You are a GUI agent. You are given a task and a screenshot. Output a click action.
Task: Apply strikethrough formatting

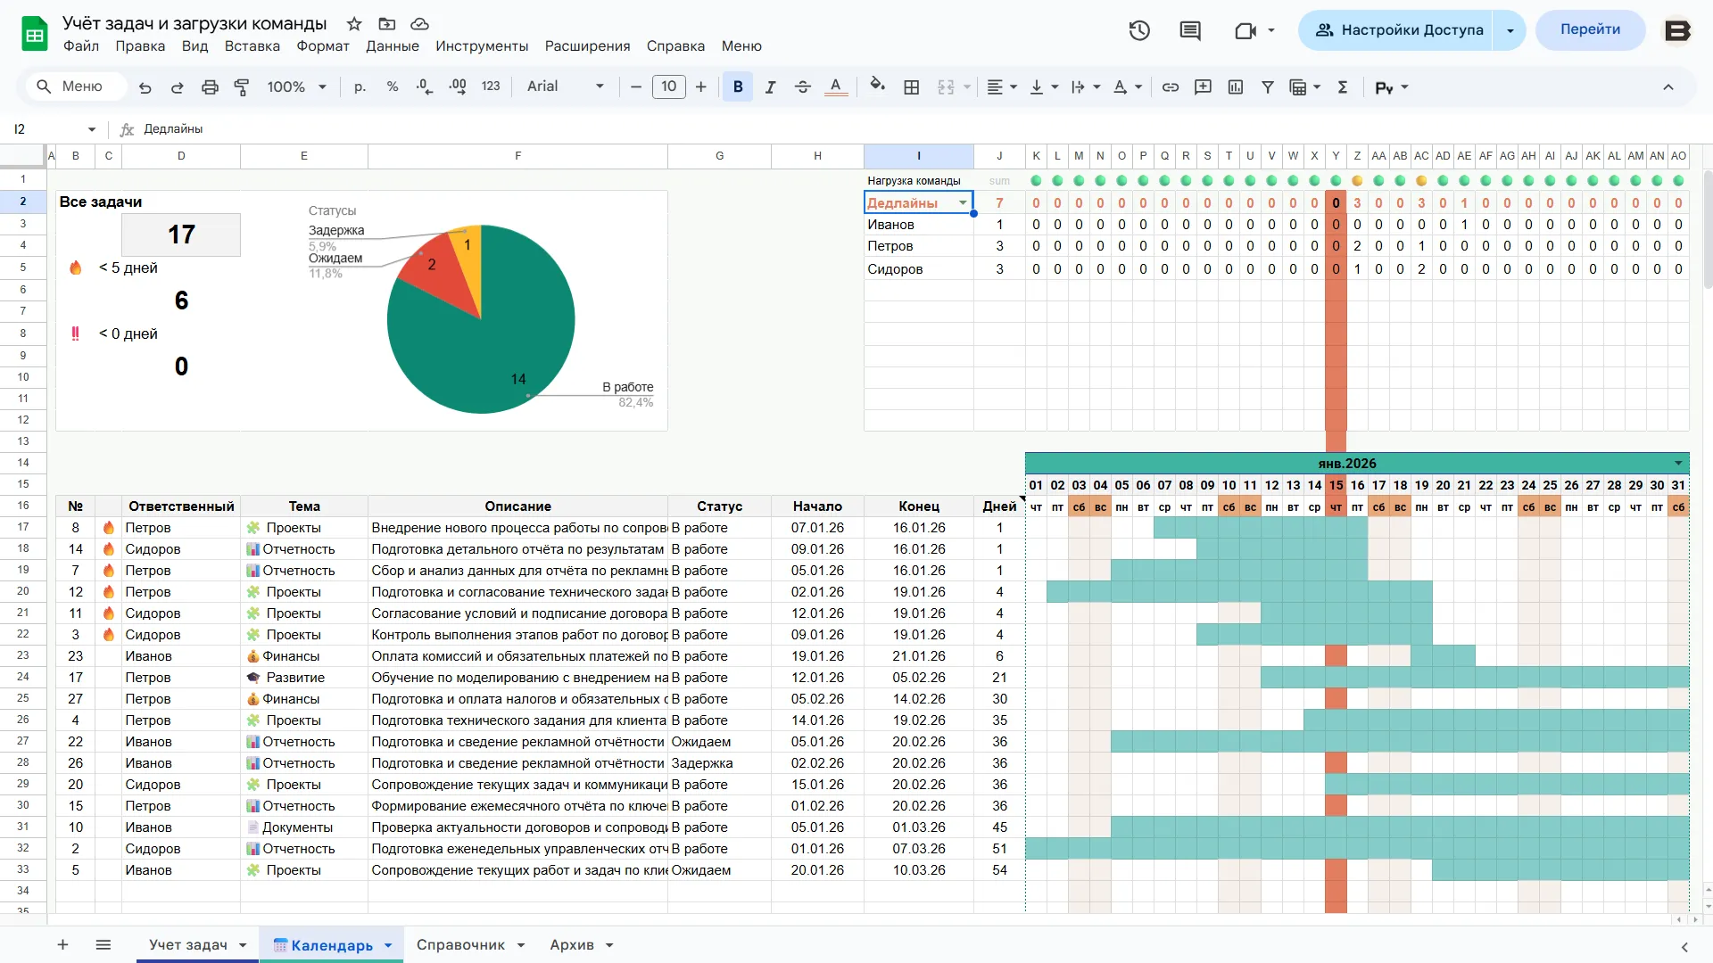click(803, 87)
